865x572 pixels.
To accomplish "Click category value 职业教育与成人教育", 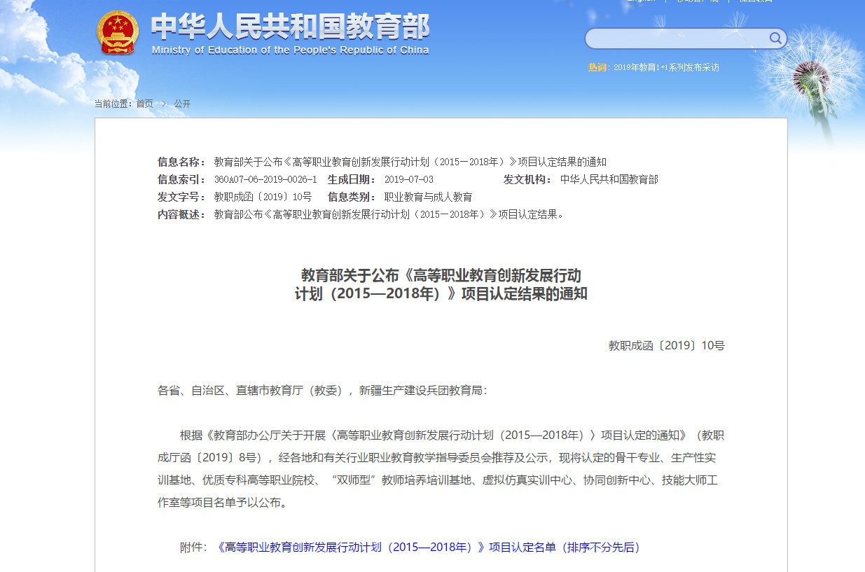I will click(428, 197).
